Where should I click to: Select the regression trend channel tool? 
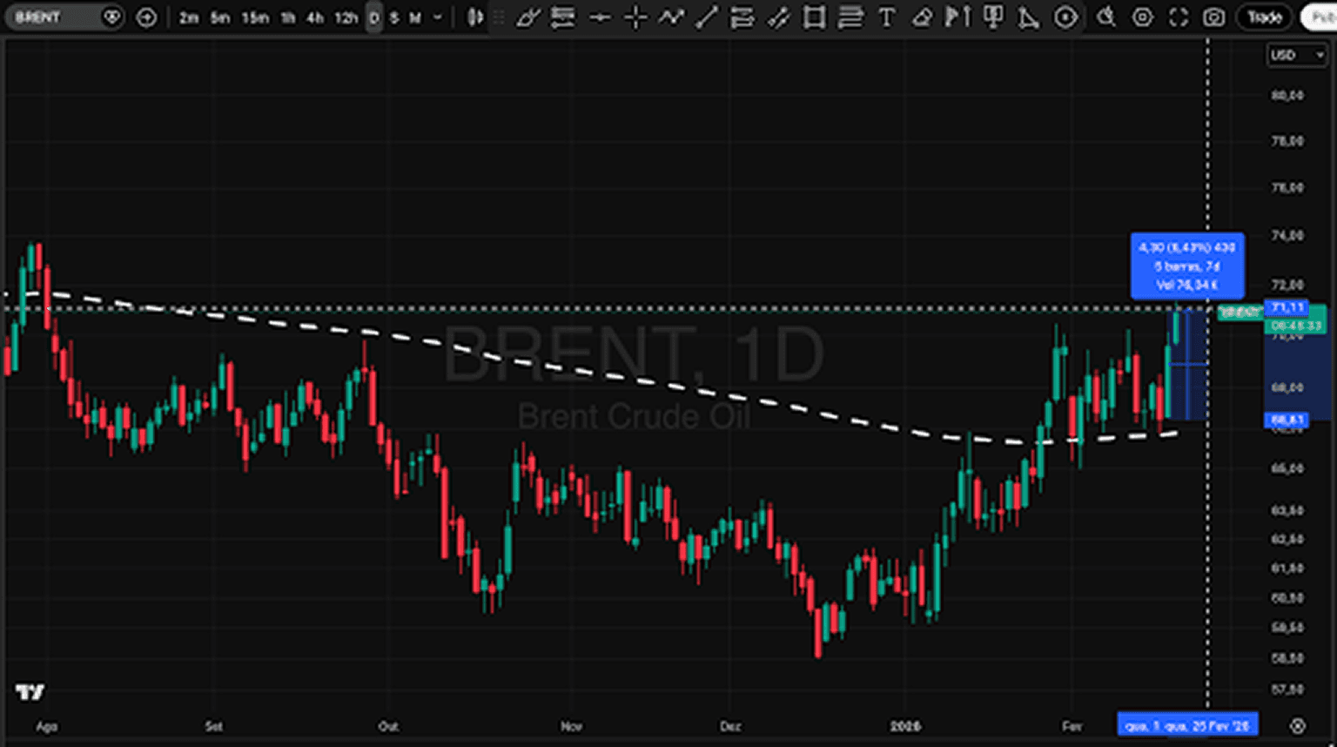pos(778,17)
